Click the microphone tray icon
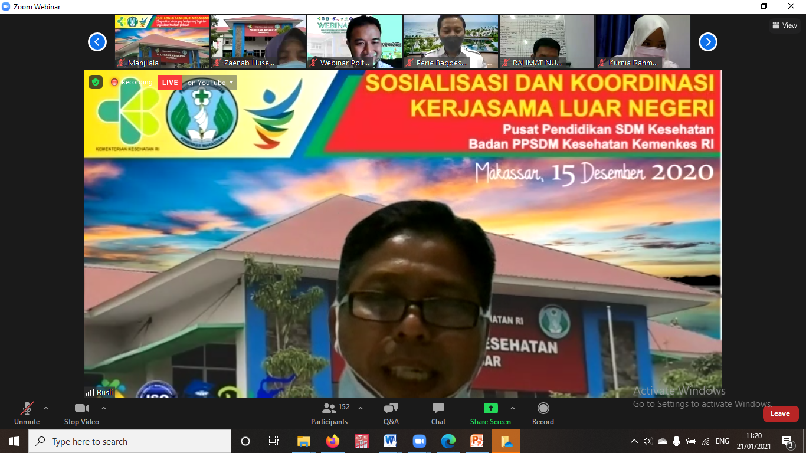Screen dimensions: 806x453 click(x=676, y=441)
